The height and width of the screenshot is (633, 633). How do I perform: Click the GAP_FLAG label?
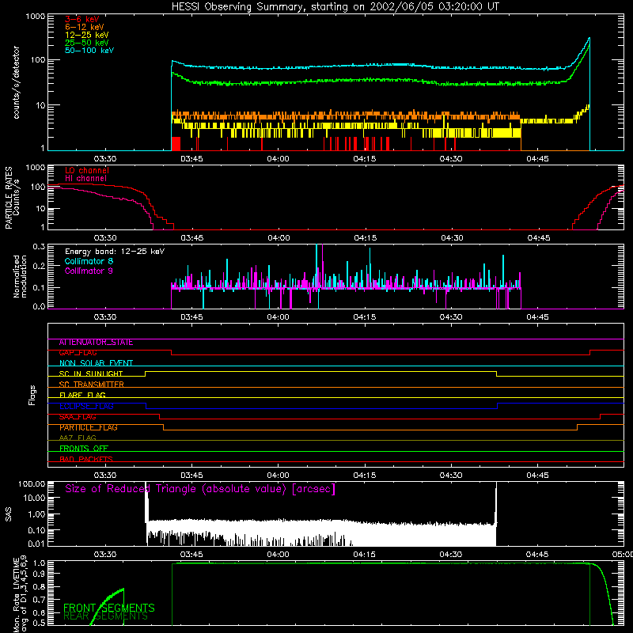pyautogui.click(x=78, y=353)
